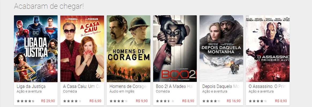The height and width of the screenshot is (107, 312).
Task: Open the A Casa Caiu movie poster
Action: (82, 48)
